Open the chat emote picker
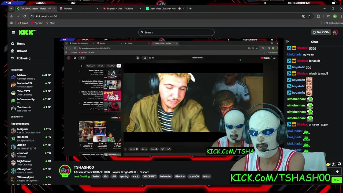Image resolution: width=343 pixels, height=193 pixels. coord(337,172)
